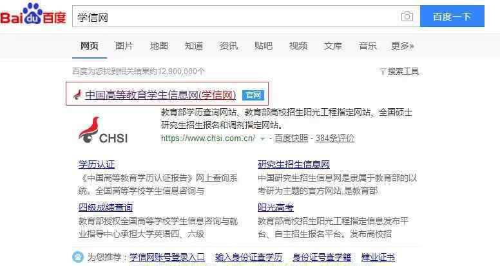Click the Baidu logo
Viewport: 500px width, 266px height.
click(33, 14)
